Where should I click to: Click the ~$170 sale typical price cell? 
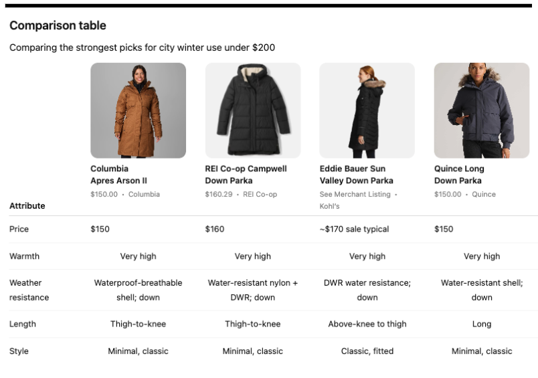pos(354,229)
